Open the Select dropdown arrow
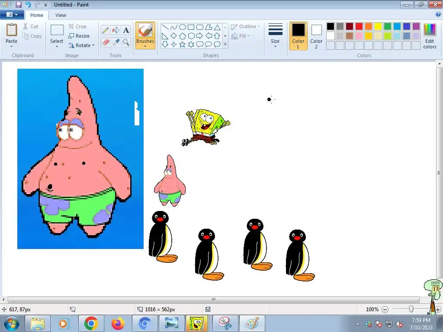The height and width of the screenshot is (332, 443). point(57,47)
